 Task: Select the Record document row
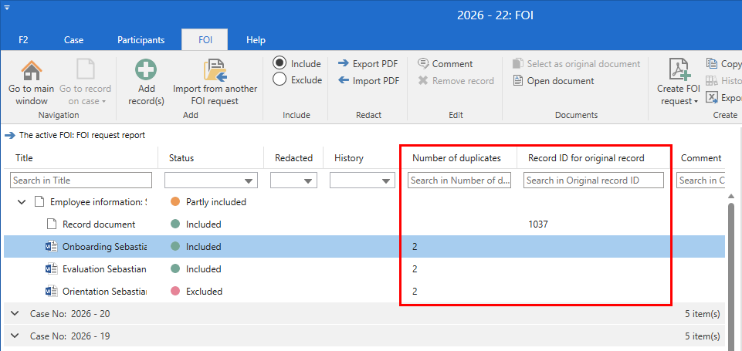point(364,224)
